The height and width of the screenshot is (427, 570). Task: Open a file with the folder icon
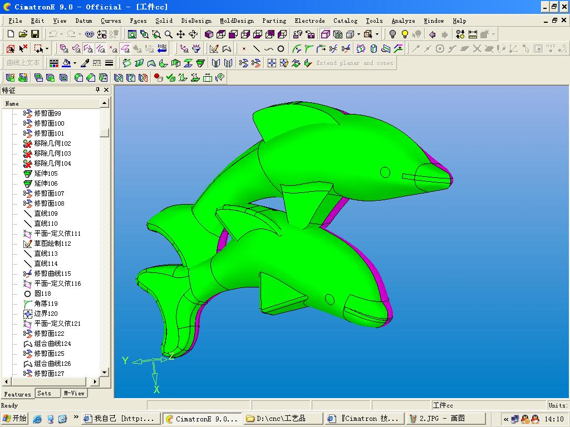(x=23, y=34)
